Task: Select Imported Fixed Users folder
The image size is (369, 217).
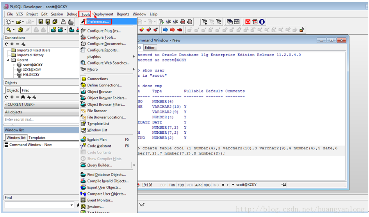Action: [x=34, y=50]
